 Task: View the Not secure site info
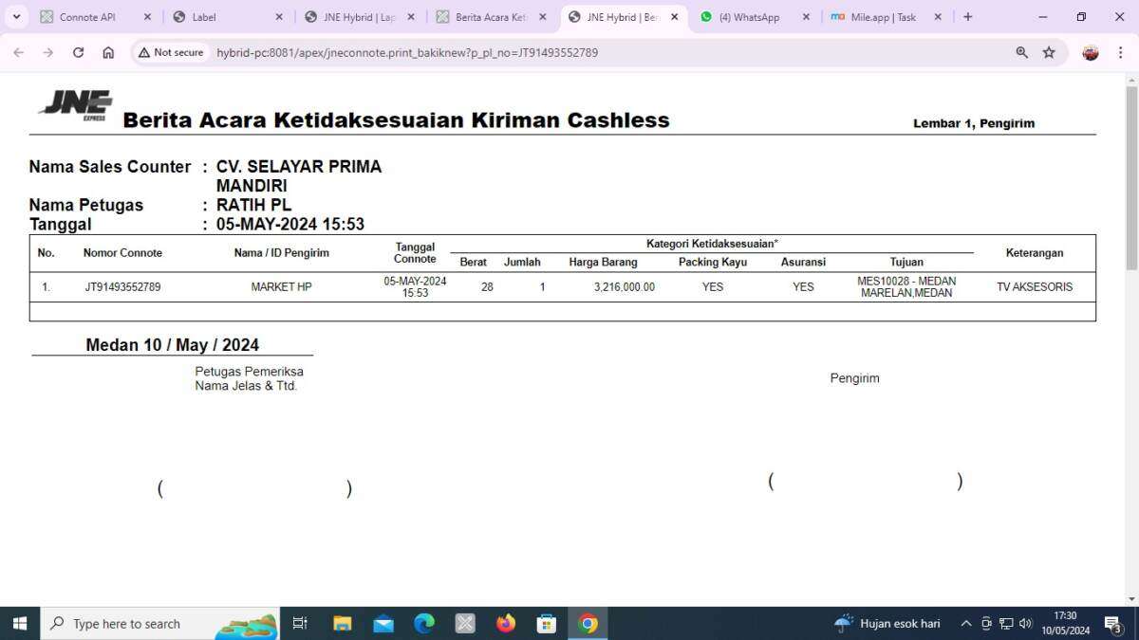171,53
